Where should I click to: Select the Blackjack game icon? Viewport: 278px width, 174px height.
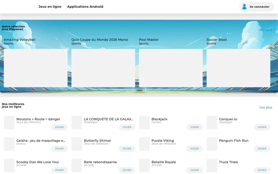(x=144, y=123)
